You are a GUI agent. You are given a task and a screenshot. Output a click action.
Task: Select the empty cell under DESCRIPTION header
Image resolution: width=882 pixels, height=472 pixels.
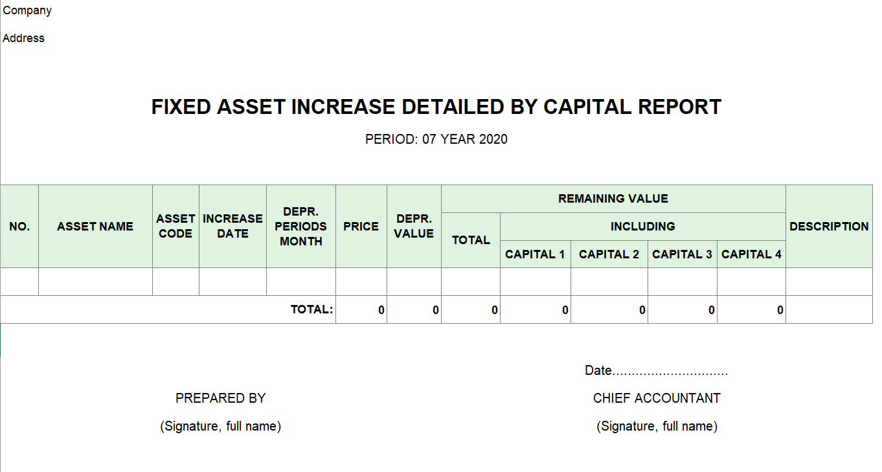tap(829, 282)
